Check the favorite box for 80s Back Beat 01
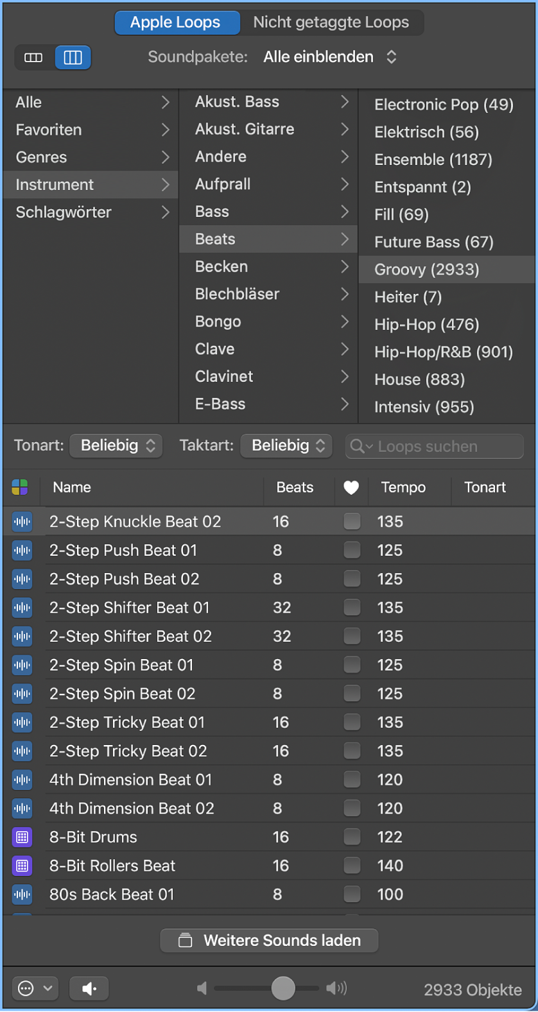Viewport: 538px width, 1012px height. click(x=352, y=894)
